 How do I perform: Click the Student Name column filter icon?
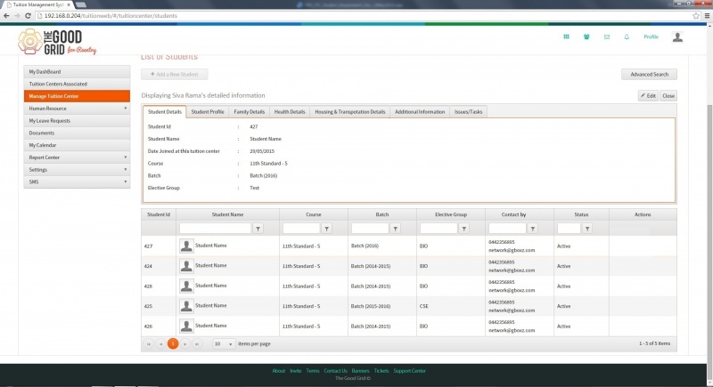tap(258, 229)
